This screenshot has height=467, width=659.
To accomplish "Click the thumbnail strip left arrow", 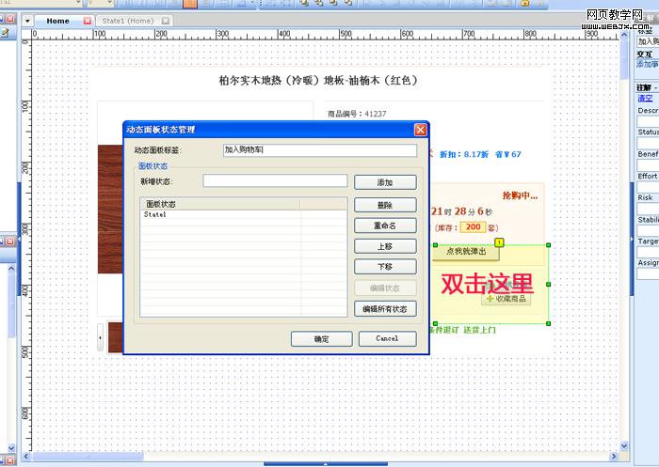I will click(101, 338).
